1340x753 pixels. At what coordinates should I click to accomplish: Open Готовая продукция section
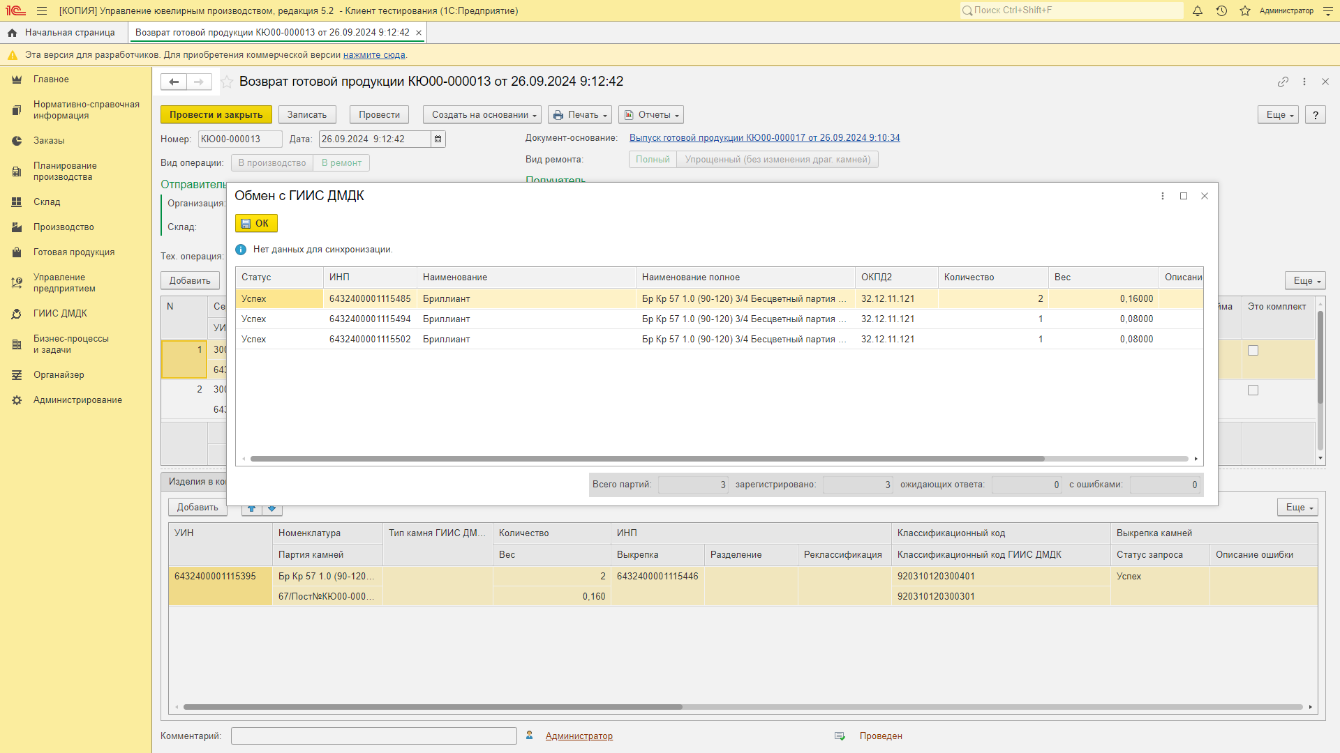[x=75, y=252]
